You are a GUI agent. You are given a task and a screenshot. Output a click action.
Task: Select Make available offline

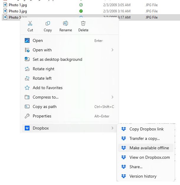tap(149, 148)
